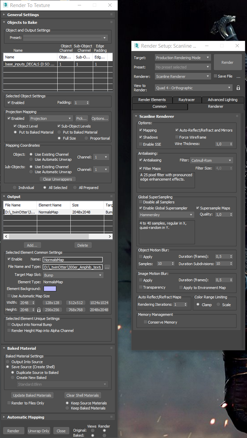Click the Pick... button
This screenshot has width=247, height=438.
81,118
